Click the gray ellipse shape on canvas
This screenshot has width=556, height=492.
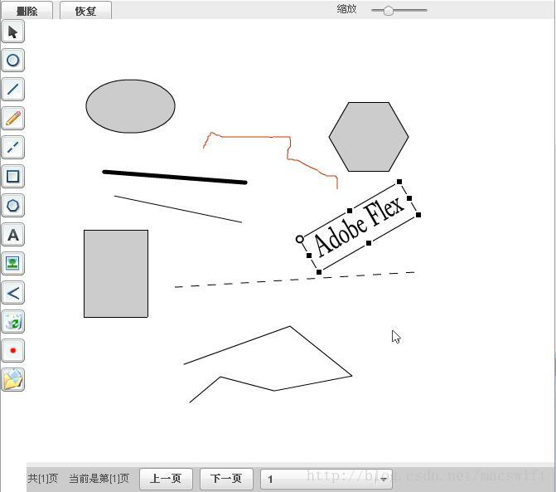pos(130,106)
